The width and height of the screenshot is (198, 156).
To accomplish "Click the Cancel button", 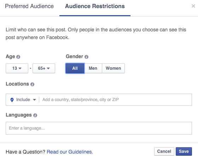I will coord(164,151).
